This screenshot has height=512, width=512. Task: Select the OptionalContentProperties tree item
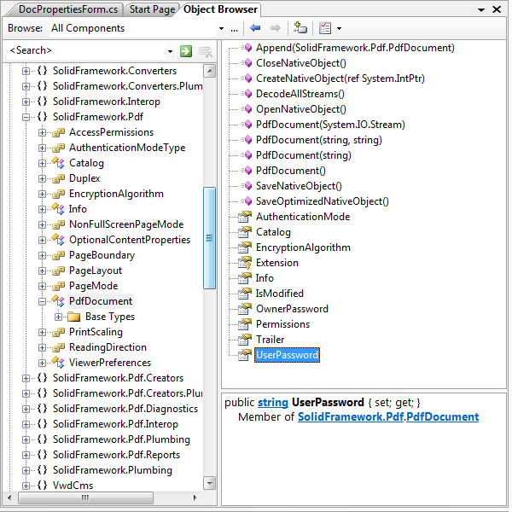tap(130, 240)
